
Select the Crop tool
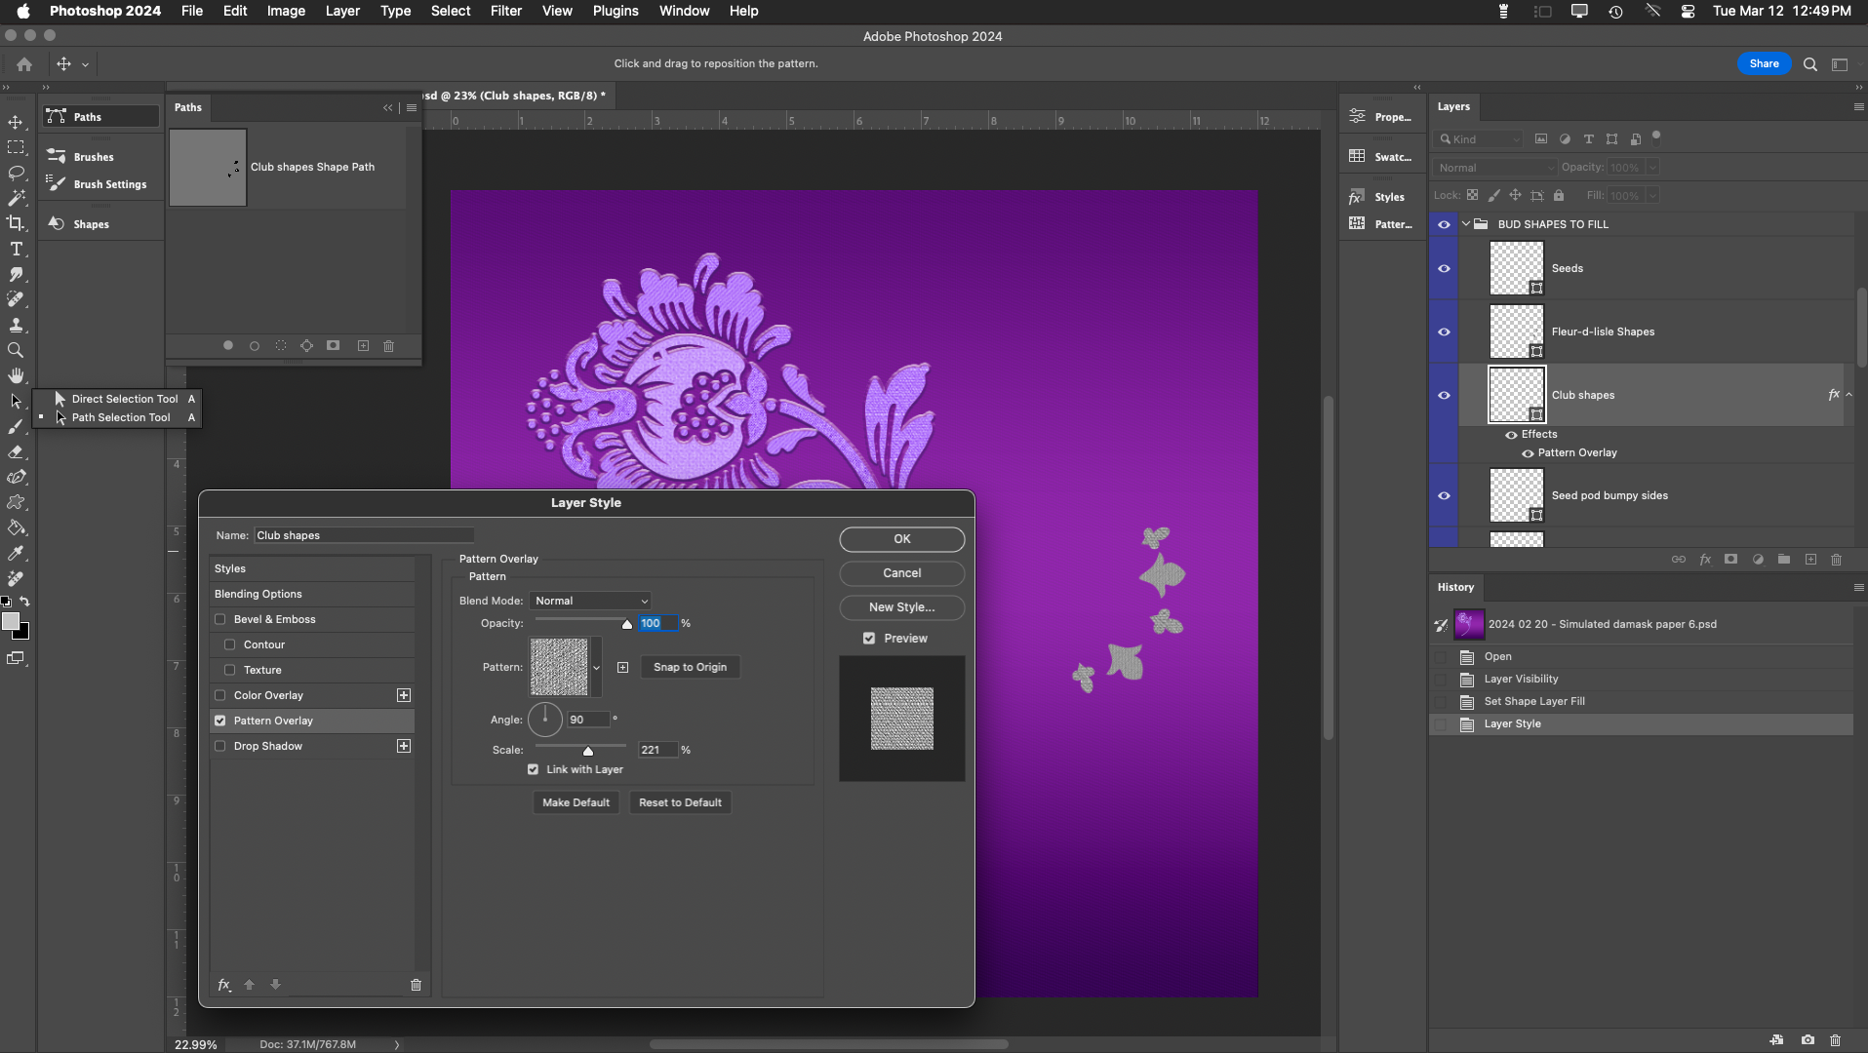click(x=17, y=222)
